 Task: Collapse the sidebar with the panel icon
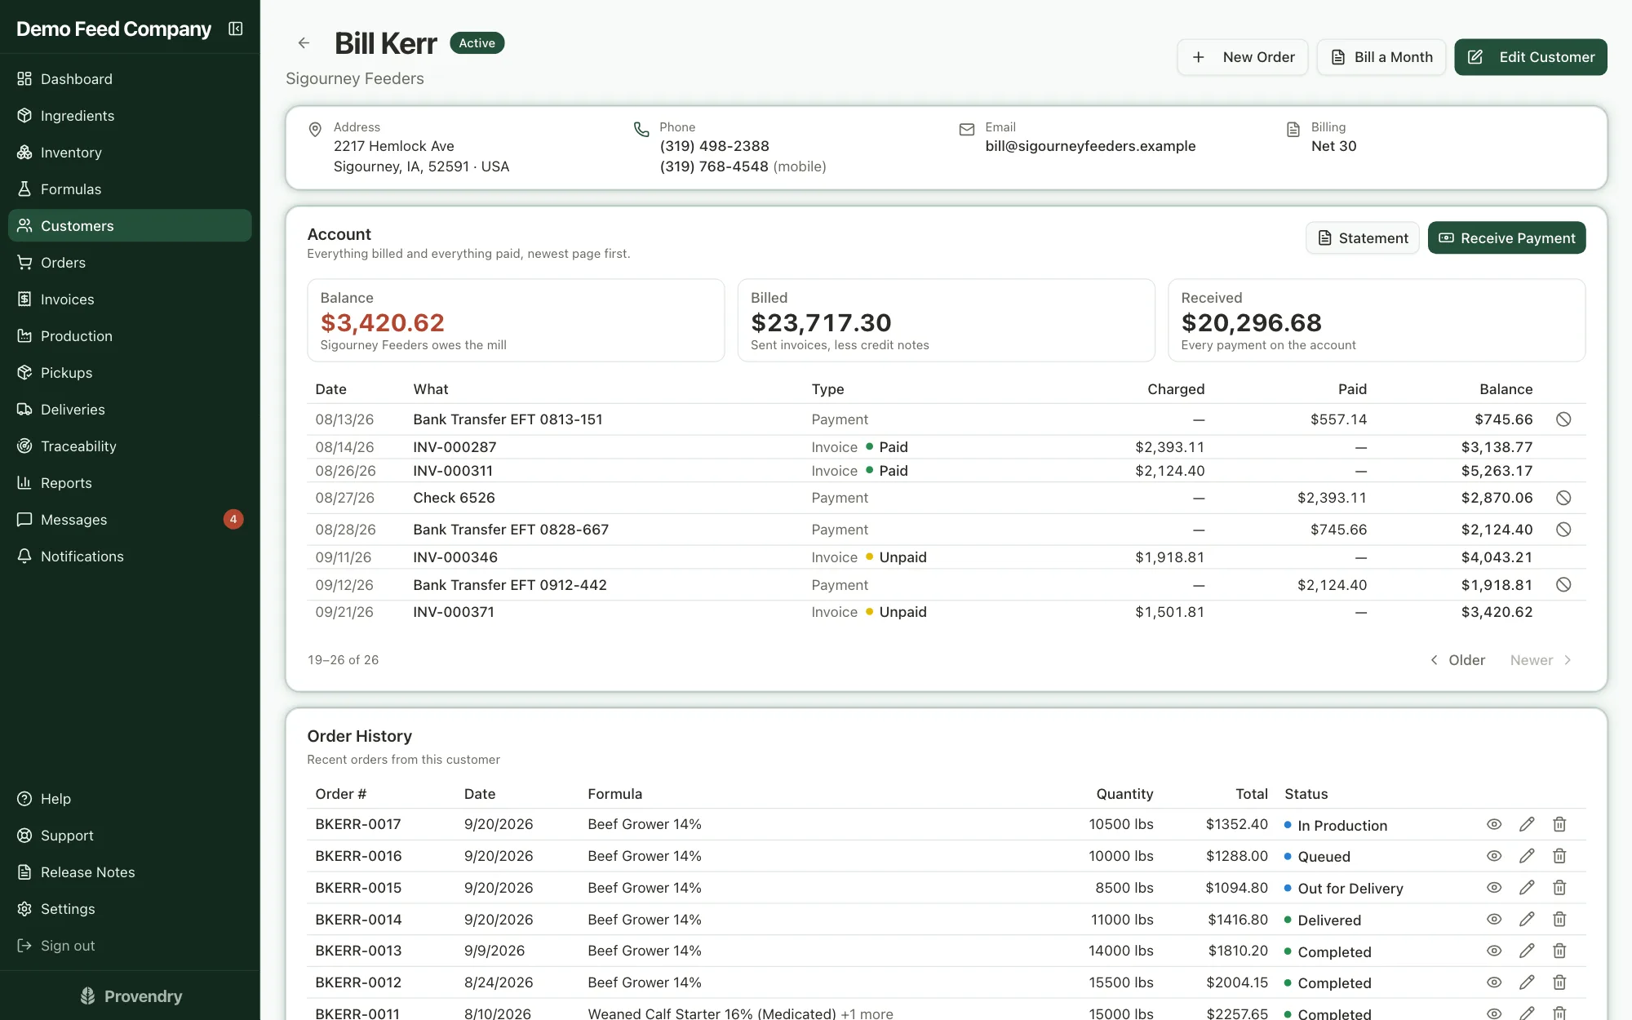[x=236, y=29]
